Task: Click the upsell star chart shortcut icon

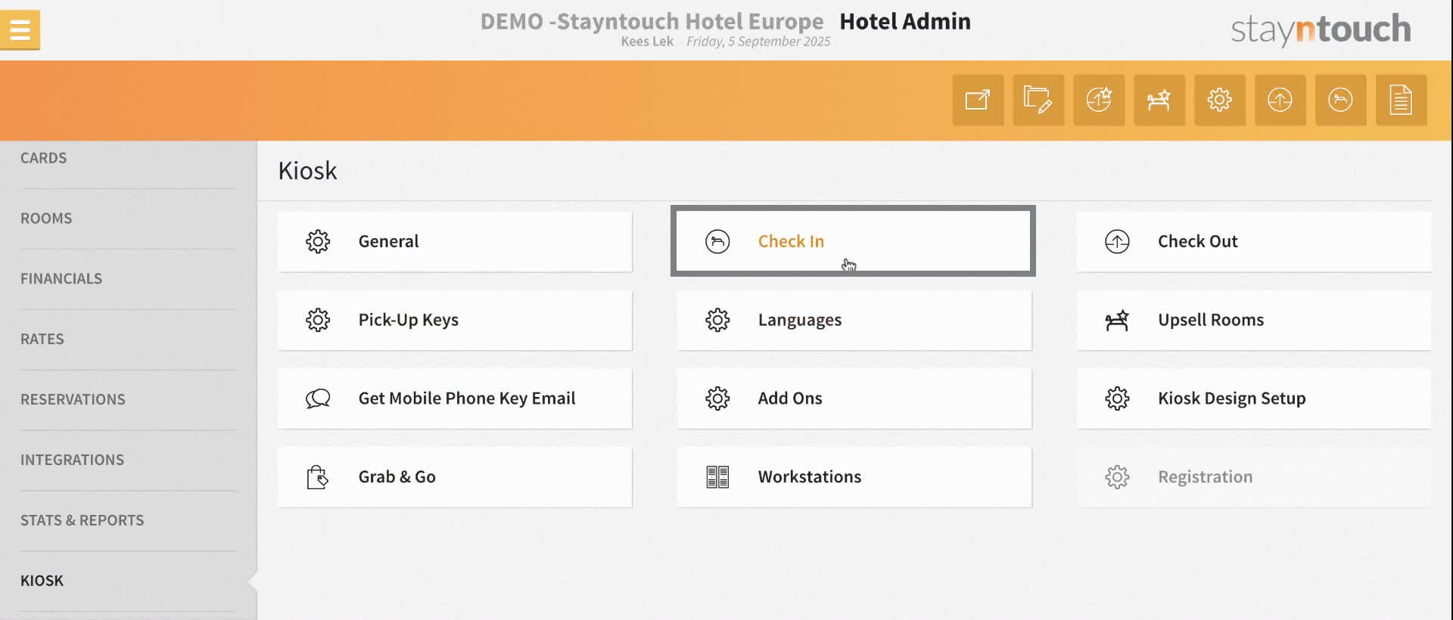Action: click(1099, 100)
